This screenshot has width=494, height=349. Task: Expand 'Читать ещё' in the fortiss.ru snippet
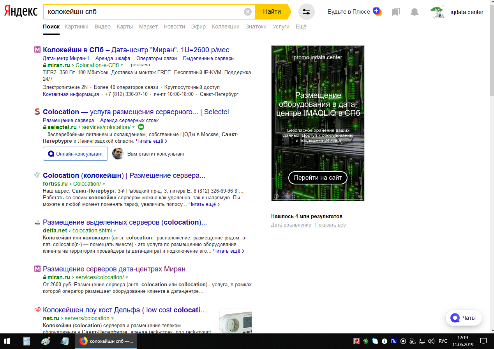click(204, 204)
